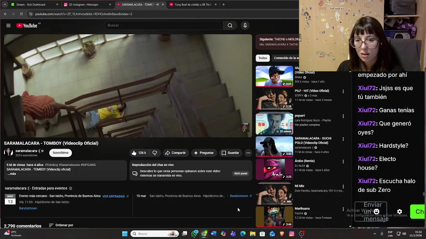Select the Todos filter chip
This screenshot has width=426, height=239.
click(x=263, y=58)
